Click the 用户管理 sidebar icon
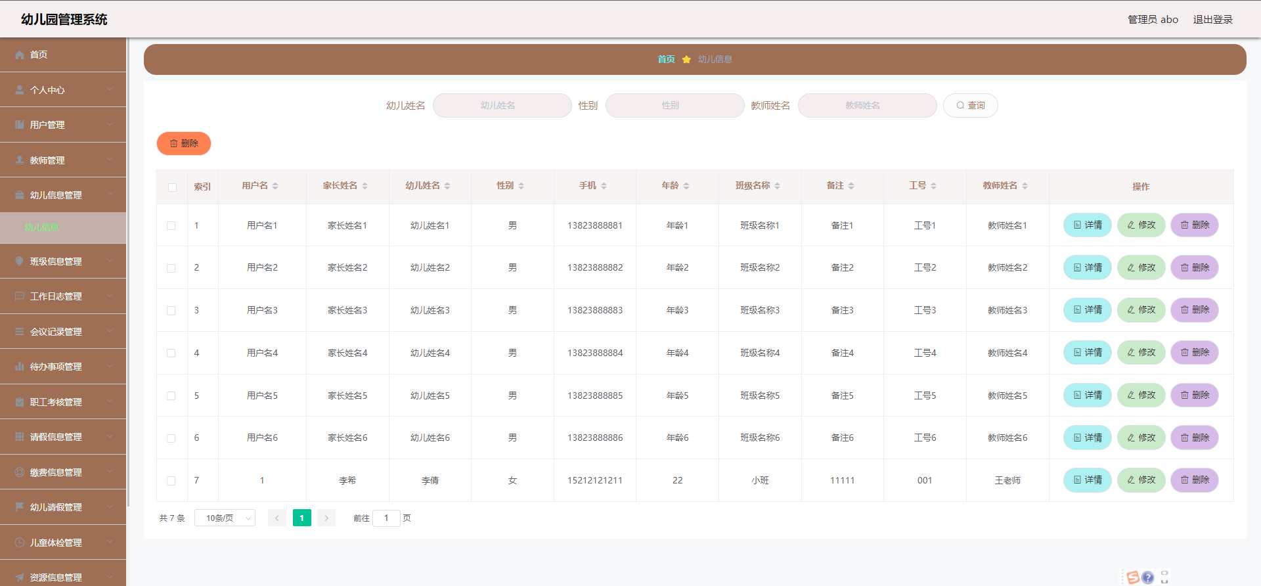Viewport: 1261px width, 586px height. pos(20,125)
